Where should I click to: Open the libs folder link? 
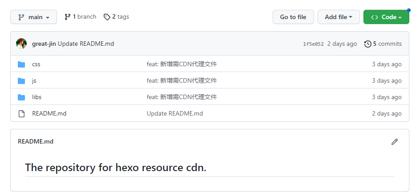point(37,97)
